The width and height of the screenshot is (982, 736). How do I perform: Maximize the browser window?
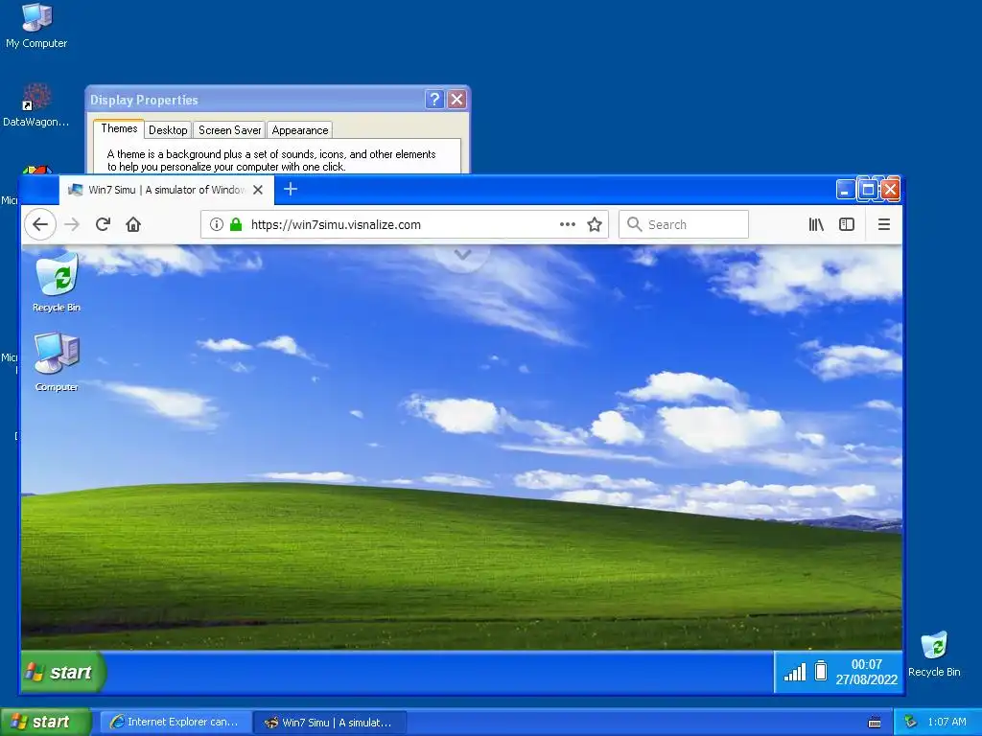click(x=868, y=190)
